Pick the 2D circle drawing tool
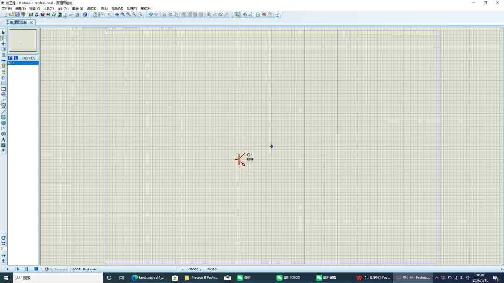Screen dimensions: 504x283 [4, 123]
